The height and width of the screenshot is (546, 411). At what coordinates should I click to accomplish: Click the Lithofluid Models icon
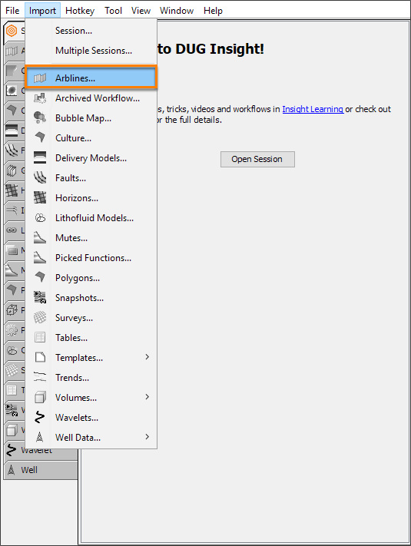40,218
